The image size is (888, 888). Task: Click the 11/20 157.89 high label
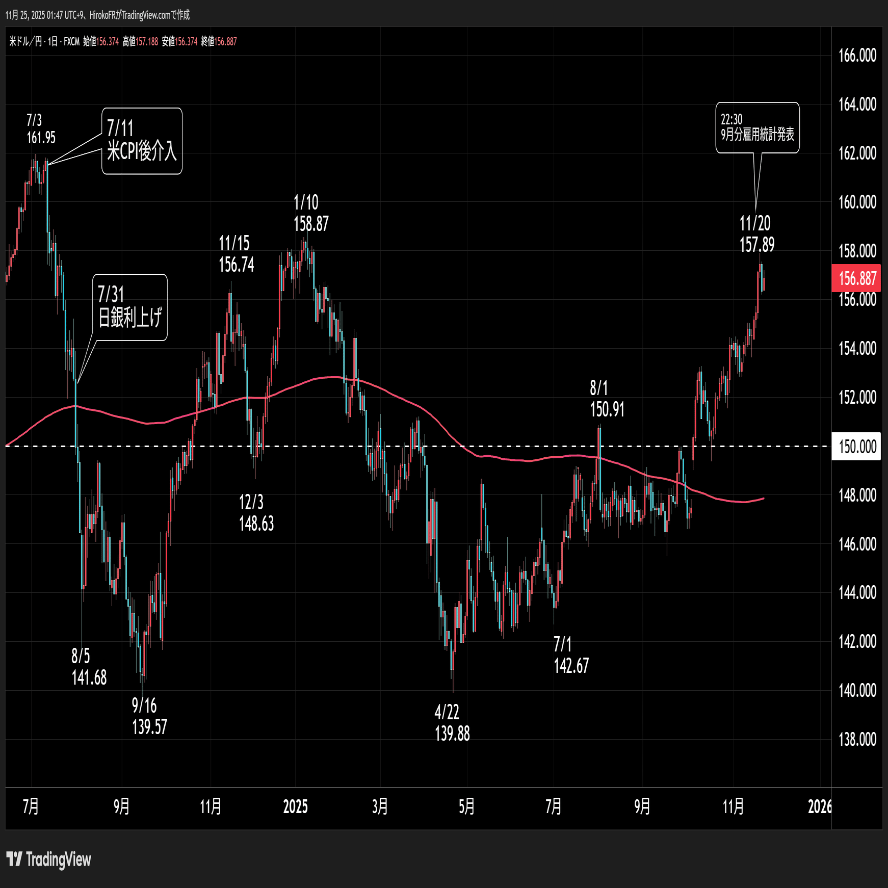(x=757, y=234)
